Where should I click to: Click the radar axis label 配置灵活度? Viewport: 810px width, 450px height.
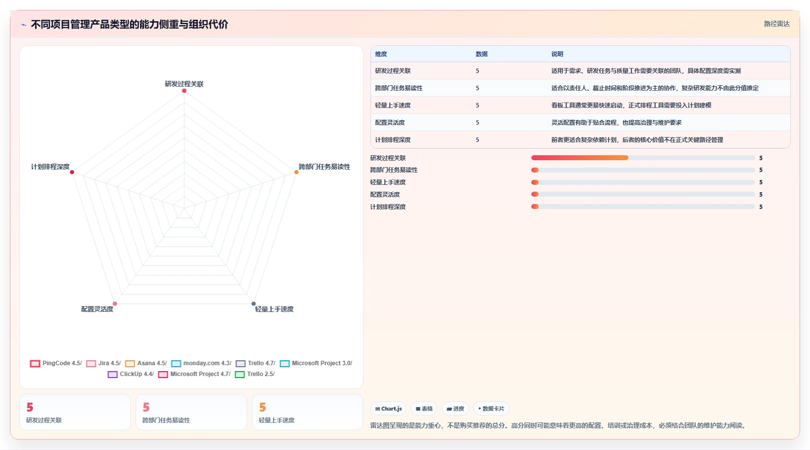[x=97, y=309]
